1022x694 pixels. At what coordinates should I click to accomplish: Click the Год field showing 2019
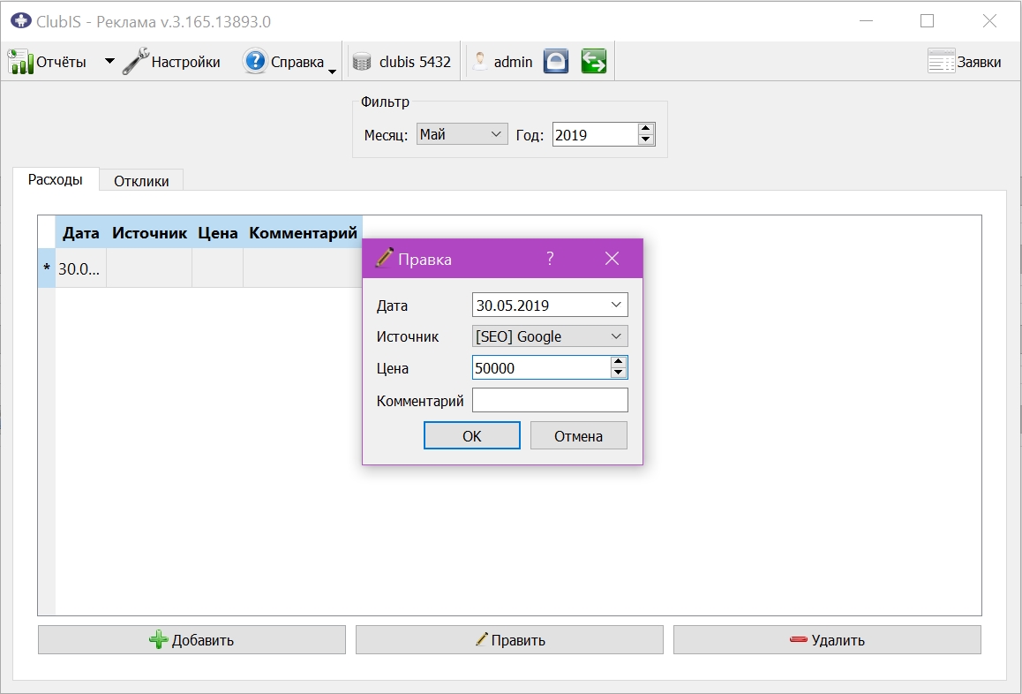595,134
